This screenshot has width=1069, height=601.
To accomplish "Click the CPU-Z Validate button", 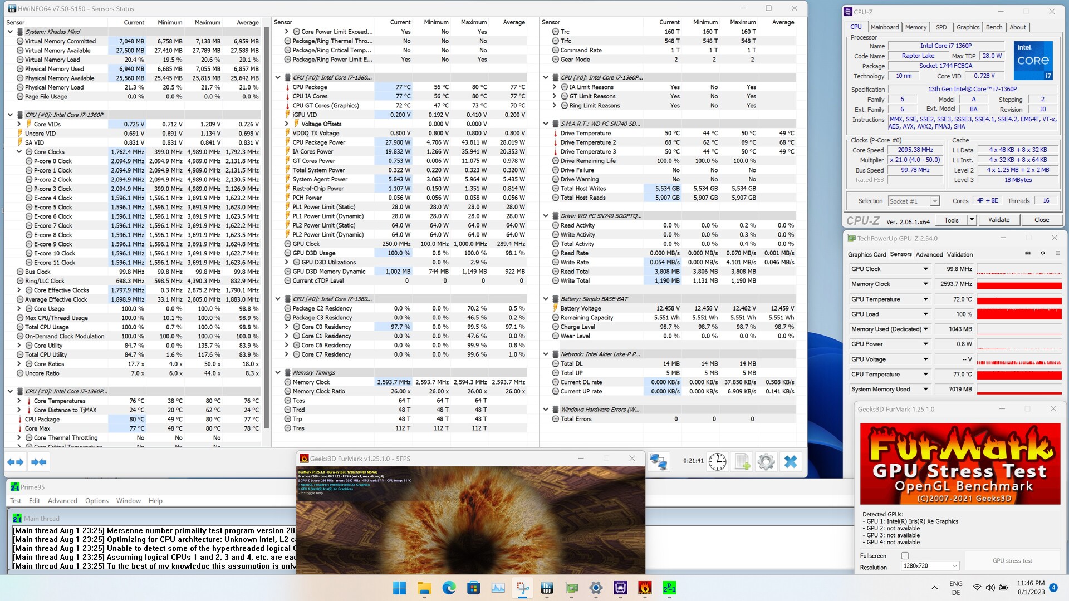I will click(x=998, y=220).
